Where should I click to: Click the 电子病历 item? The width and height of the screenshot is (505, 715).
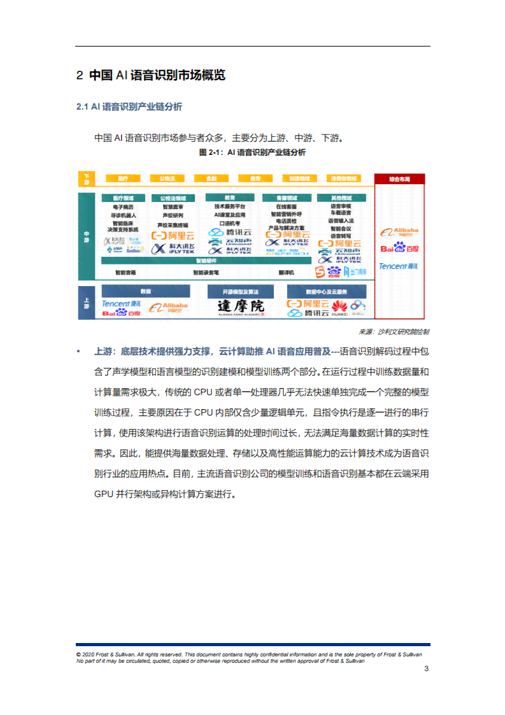pyautogui.click(x=123, y=207)
